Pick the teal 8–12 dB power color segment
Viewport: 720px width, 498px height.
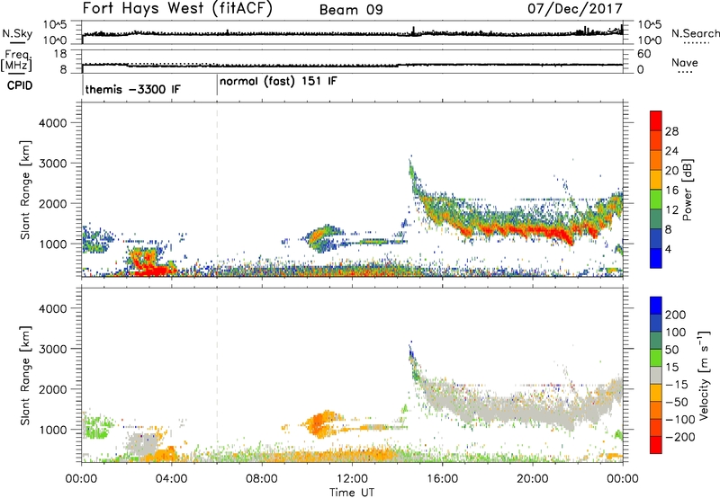click(x=656, y=218)
